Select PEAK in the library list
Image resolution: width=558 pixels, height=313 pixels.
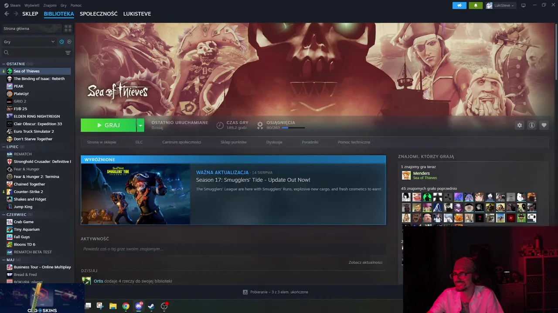coord(18,86)
